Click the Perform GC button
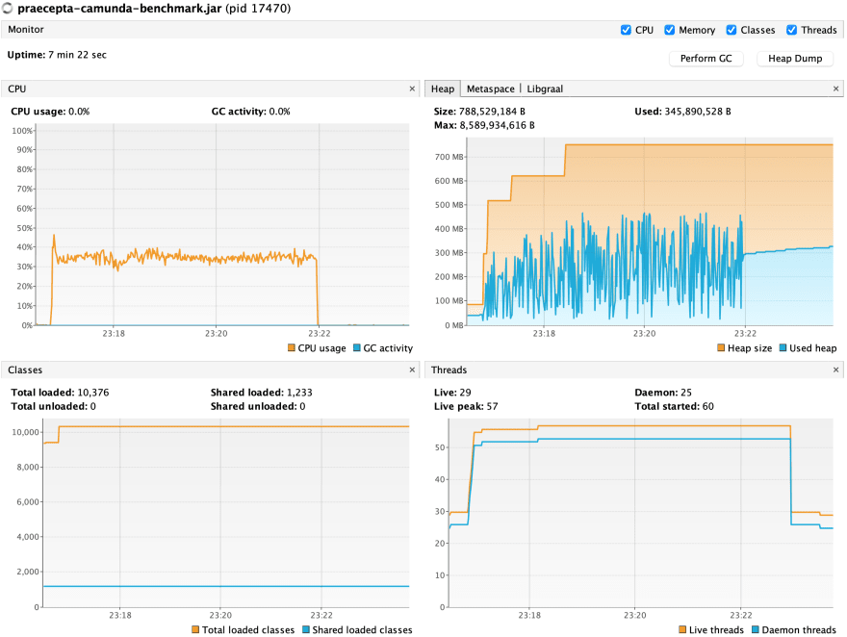 [706, 59]
